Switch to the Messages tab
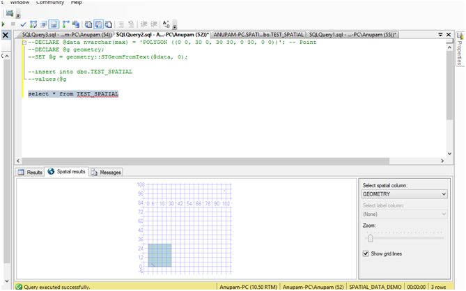The image size is (466, 291). coord(107,172)
